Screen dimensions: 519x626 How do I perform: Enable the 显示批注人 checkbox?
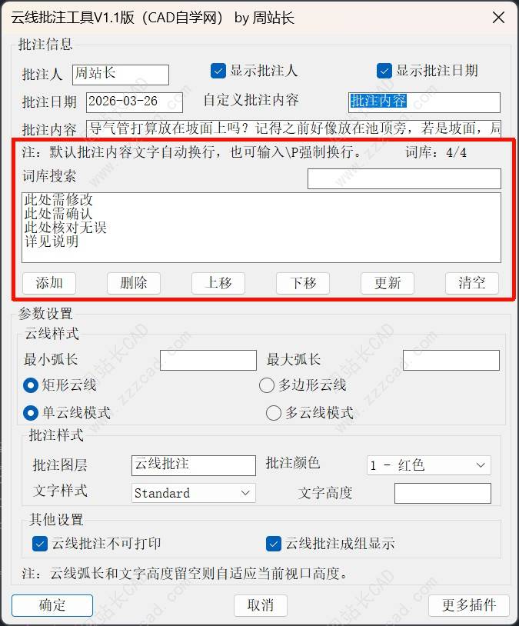pos(218,71)
